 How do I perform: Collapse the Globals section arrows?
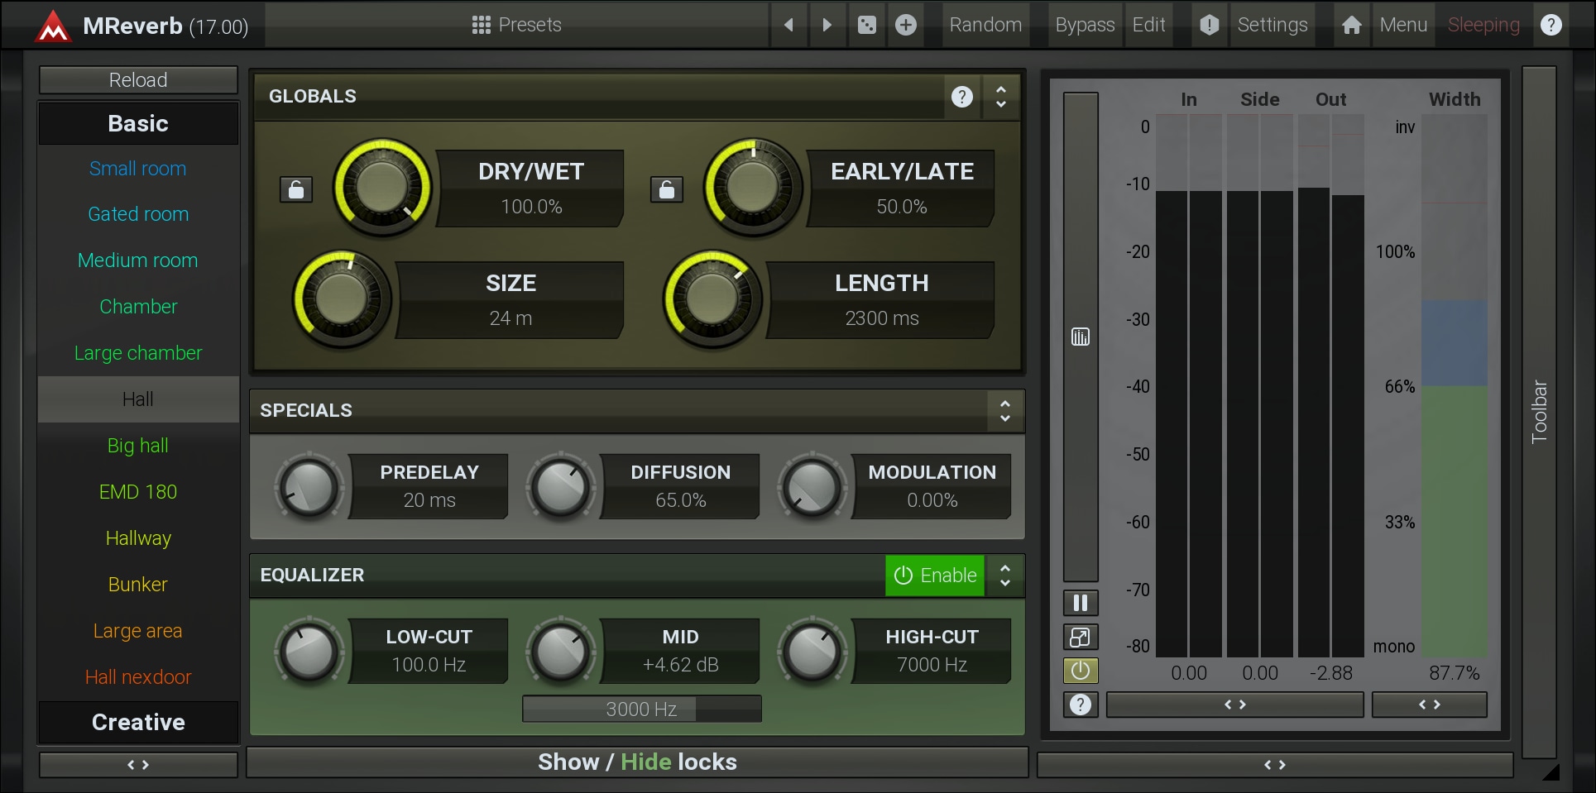click(x=1001, y=97)
